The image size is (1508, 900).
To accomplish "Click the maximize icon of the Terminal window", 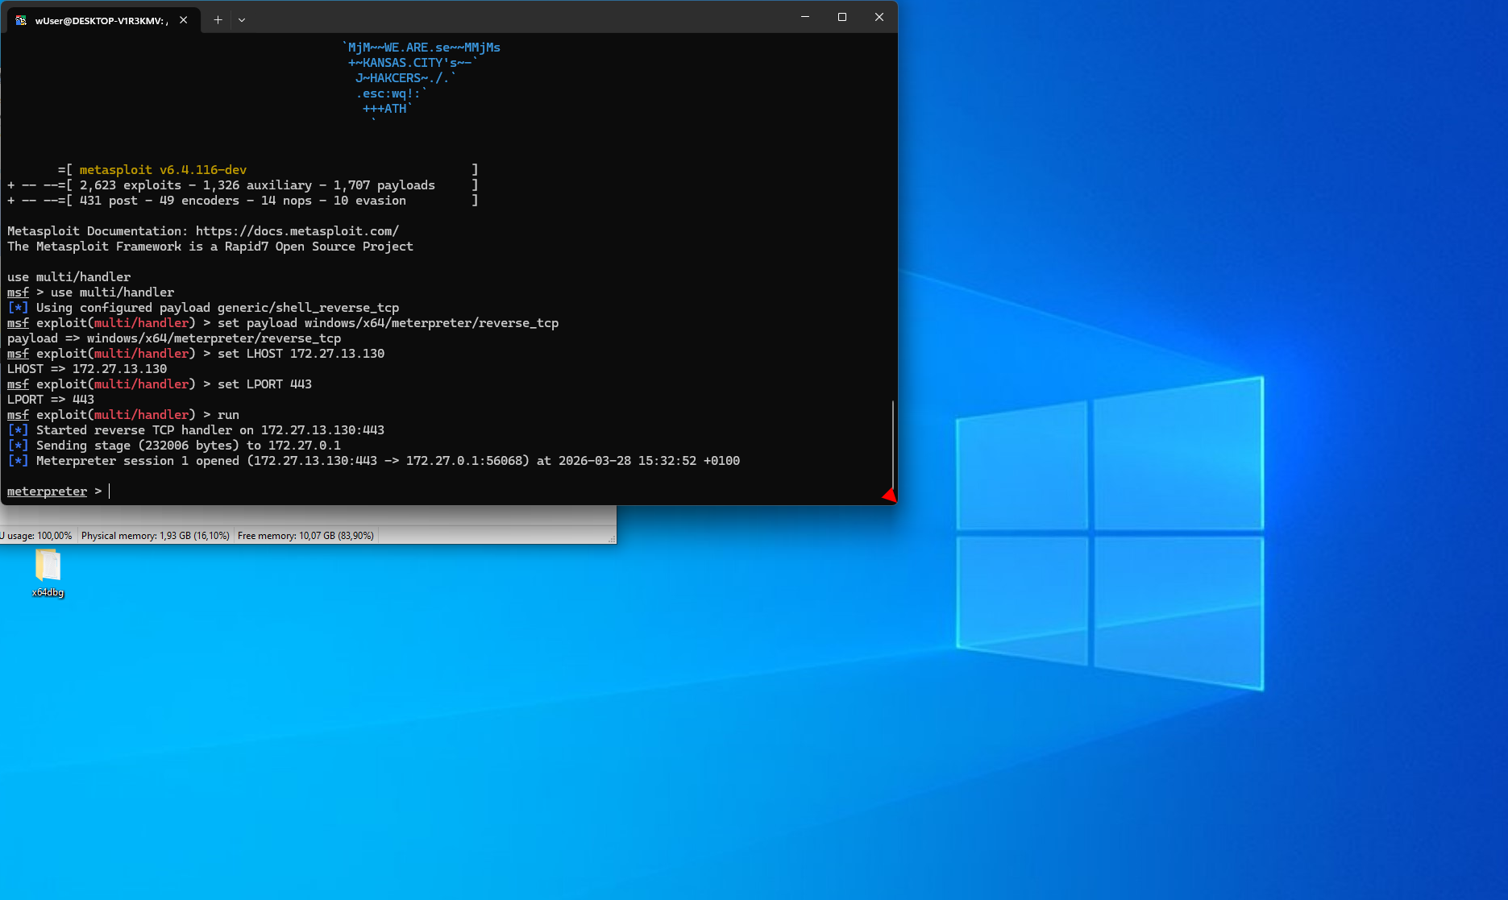I will (x=841, y=17).
